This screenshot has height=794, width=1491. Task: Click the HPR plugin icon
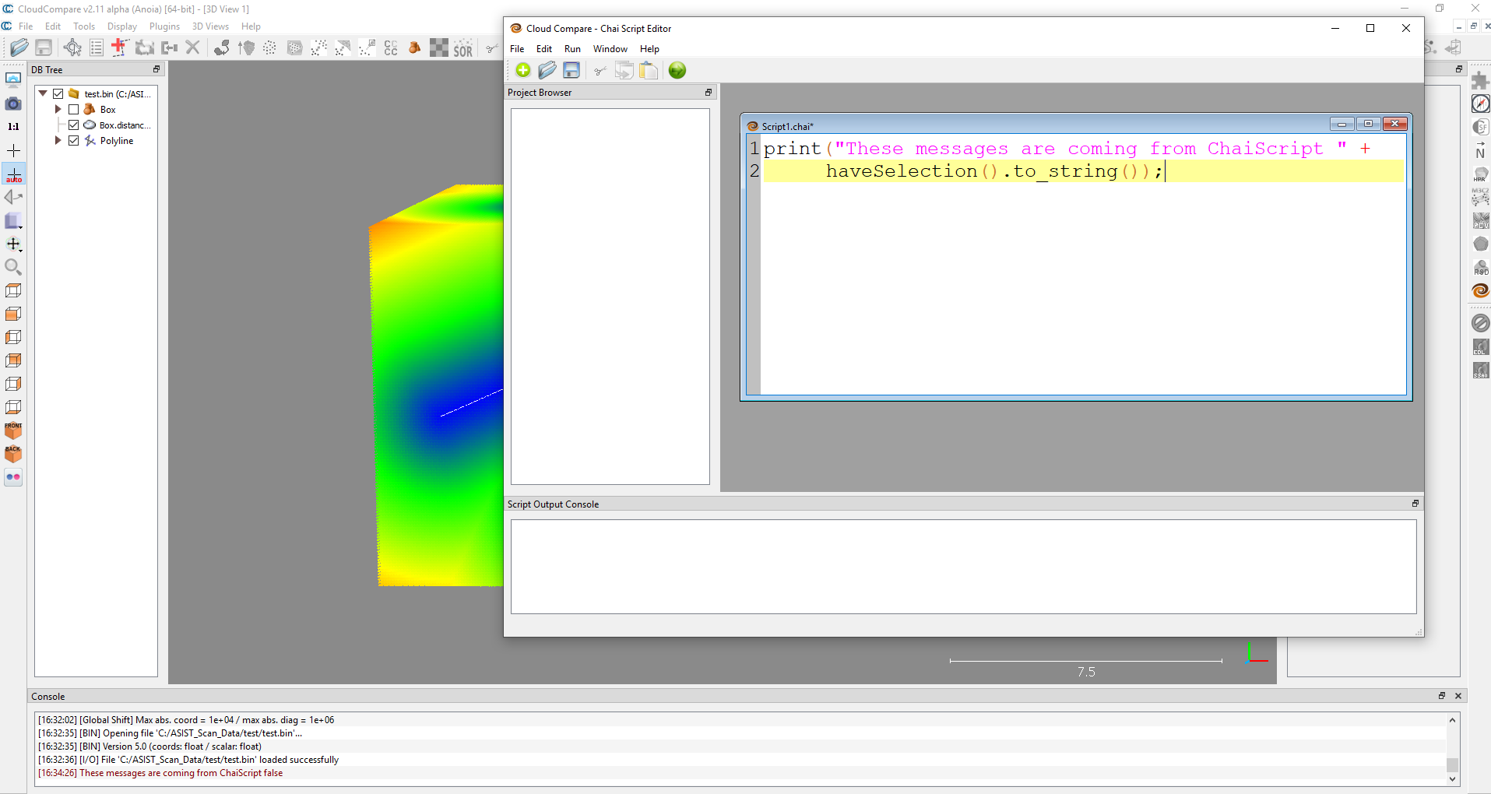point(1481,174)
